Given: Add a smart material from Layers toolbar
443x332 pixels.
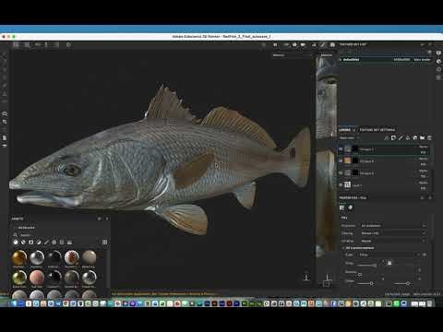Looking at the screenshot, I should (415, 138).
